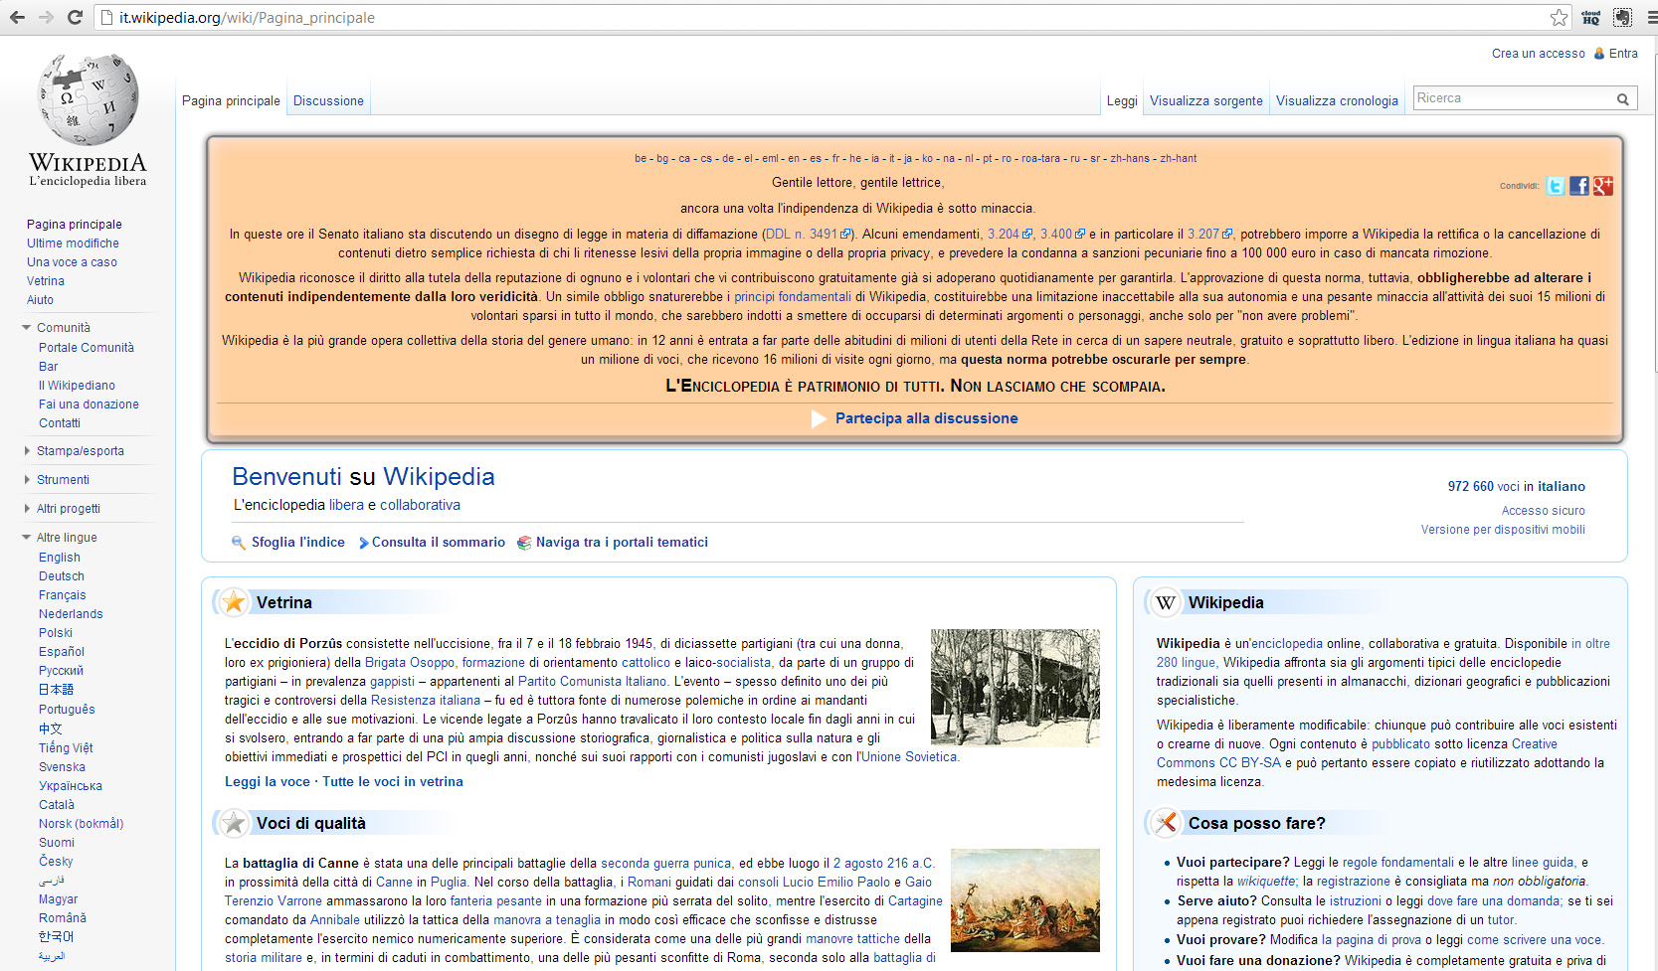Open the gold star Vetrina icon
Viewport: 1658px width, 971px height.
pos(234,602)
